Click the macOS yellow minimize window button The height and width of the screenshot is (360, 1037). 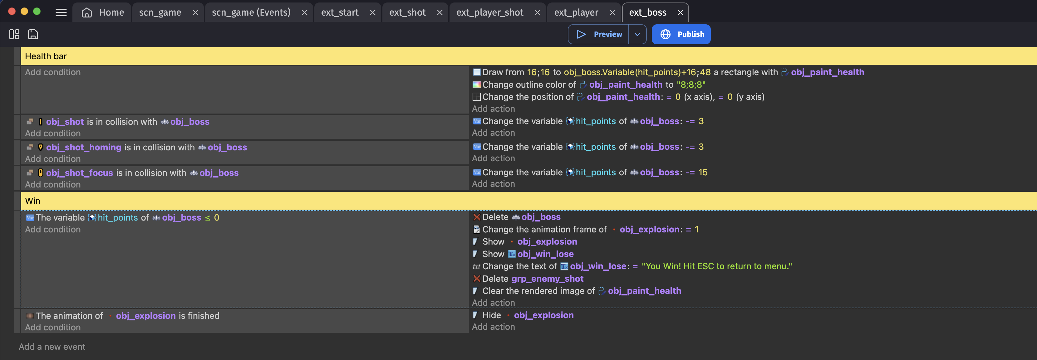[x=24, y=11]
